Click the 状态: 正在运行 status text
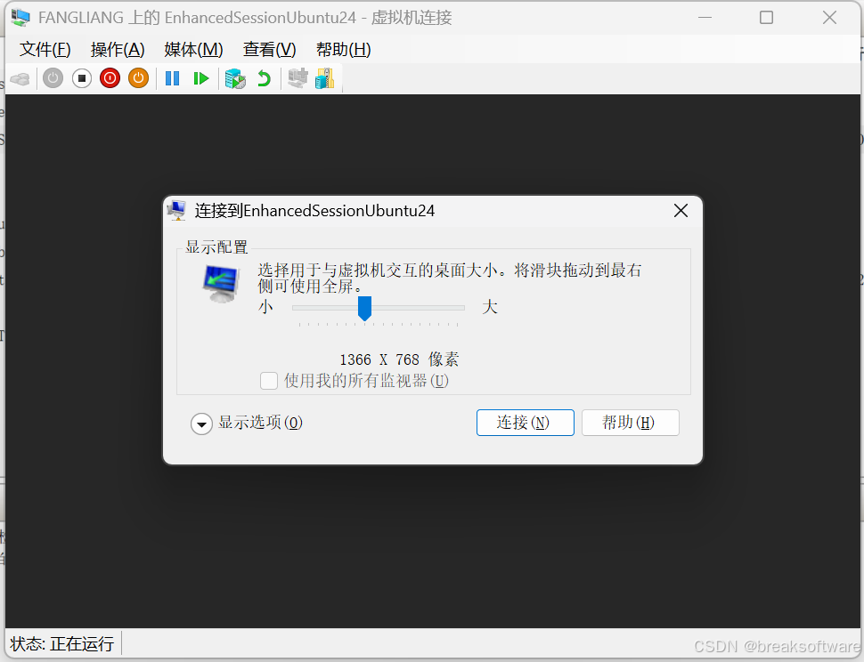Image resolution: width=864 pixels, height=662 pixels. point(61,644)
